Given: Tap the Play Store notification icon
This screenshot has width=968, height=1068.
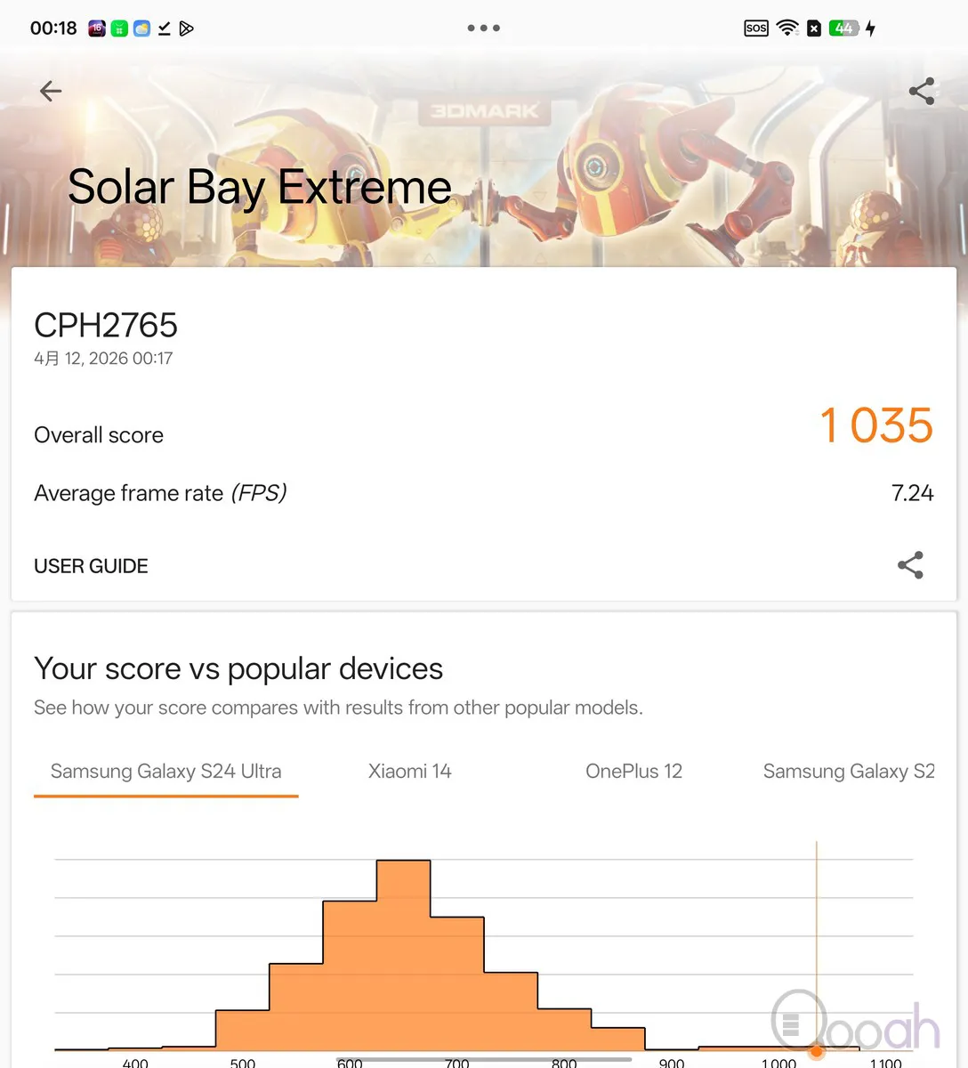Looking at the screenshot, I should [x=186, y=28].
